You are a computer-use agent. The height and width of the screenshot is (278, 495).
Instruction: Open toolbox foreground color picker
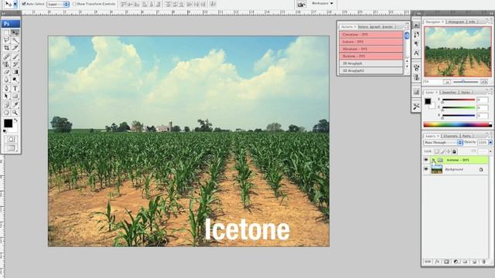8,124
